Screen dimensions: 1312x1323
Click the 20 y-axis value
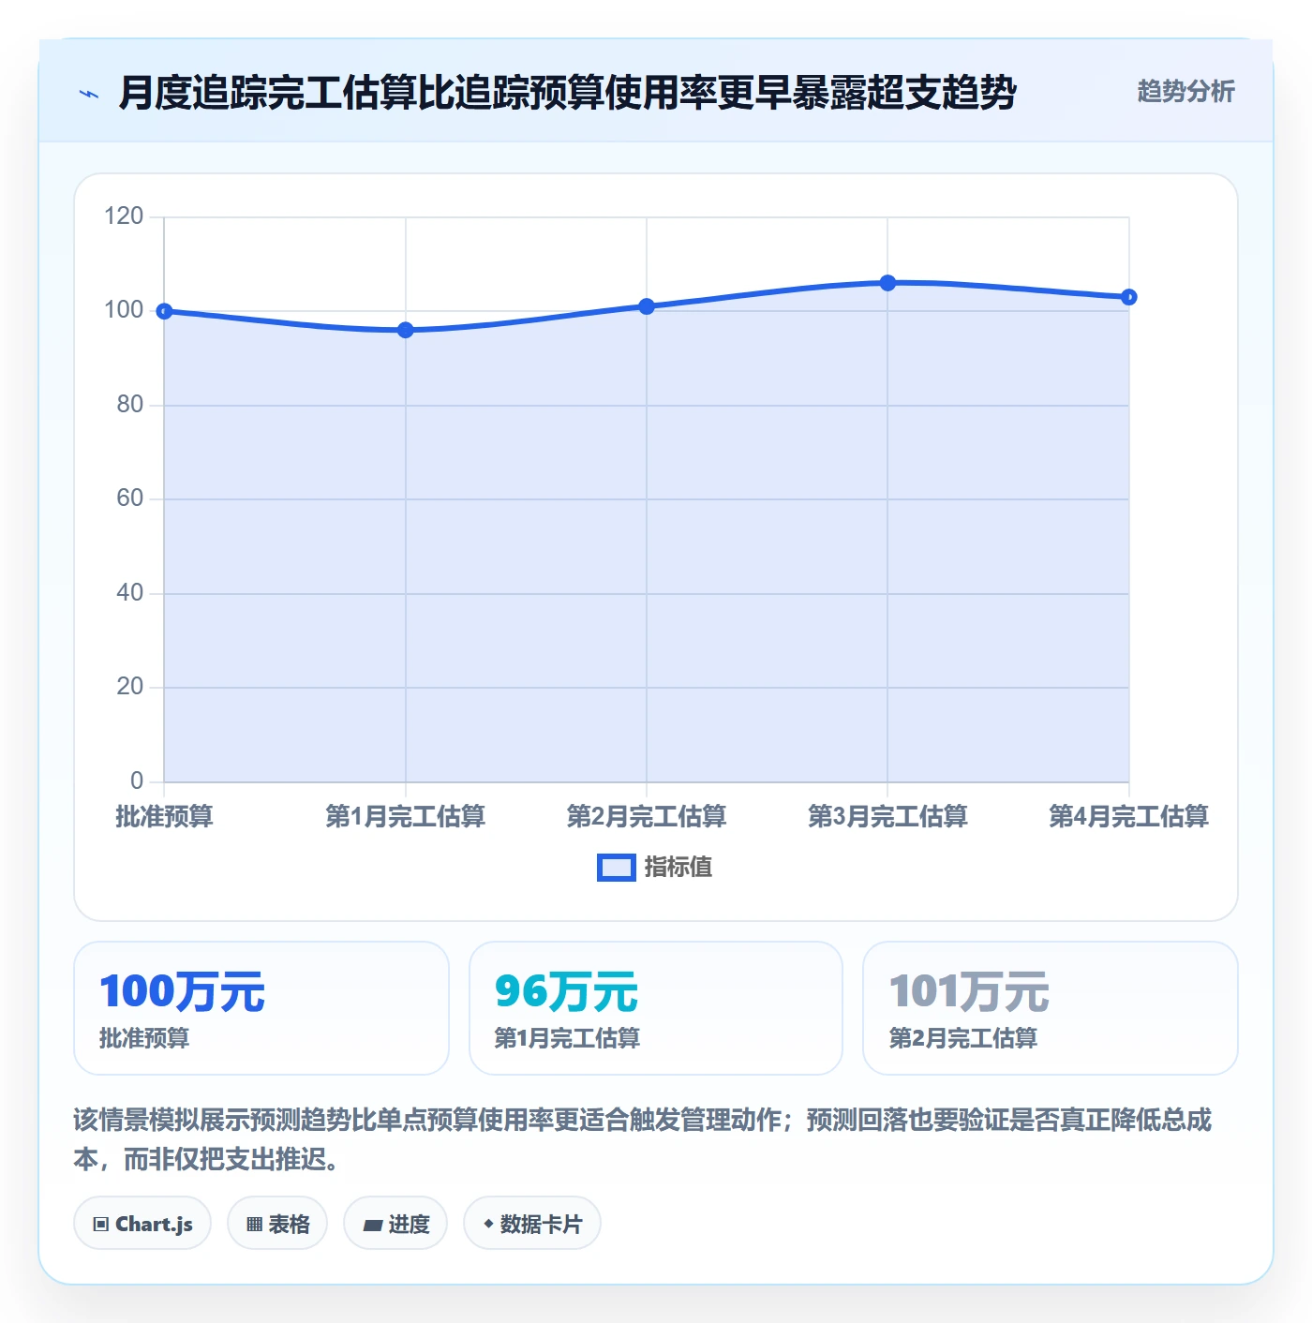(129, 687)
